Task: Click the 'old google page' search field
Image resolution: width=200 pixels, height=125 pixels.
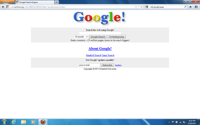Action: [167, 7]
